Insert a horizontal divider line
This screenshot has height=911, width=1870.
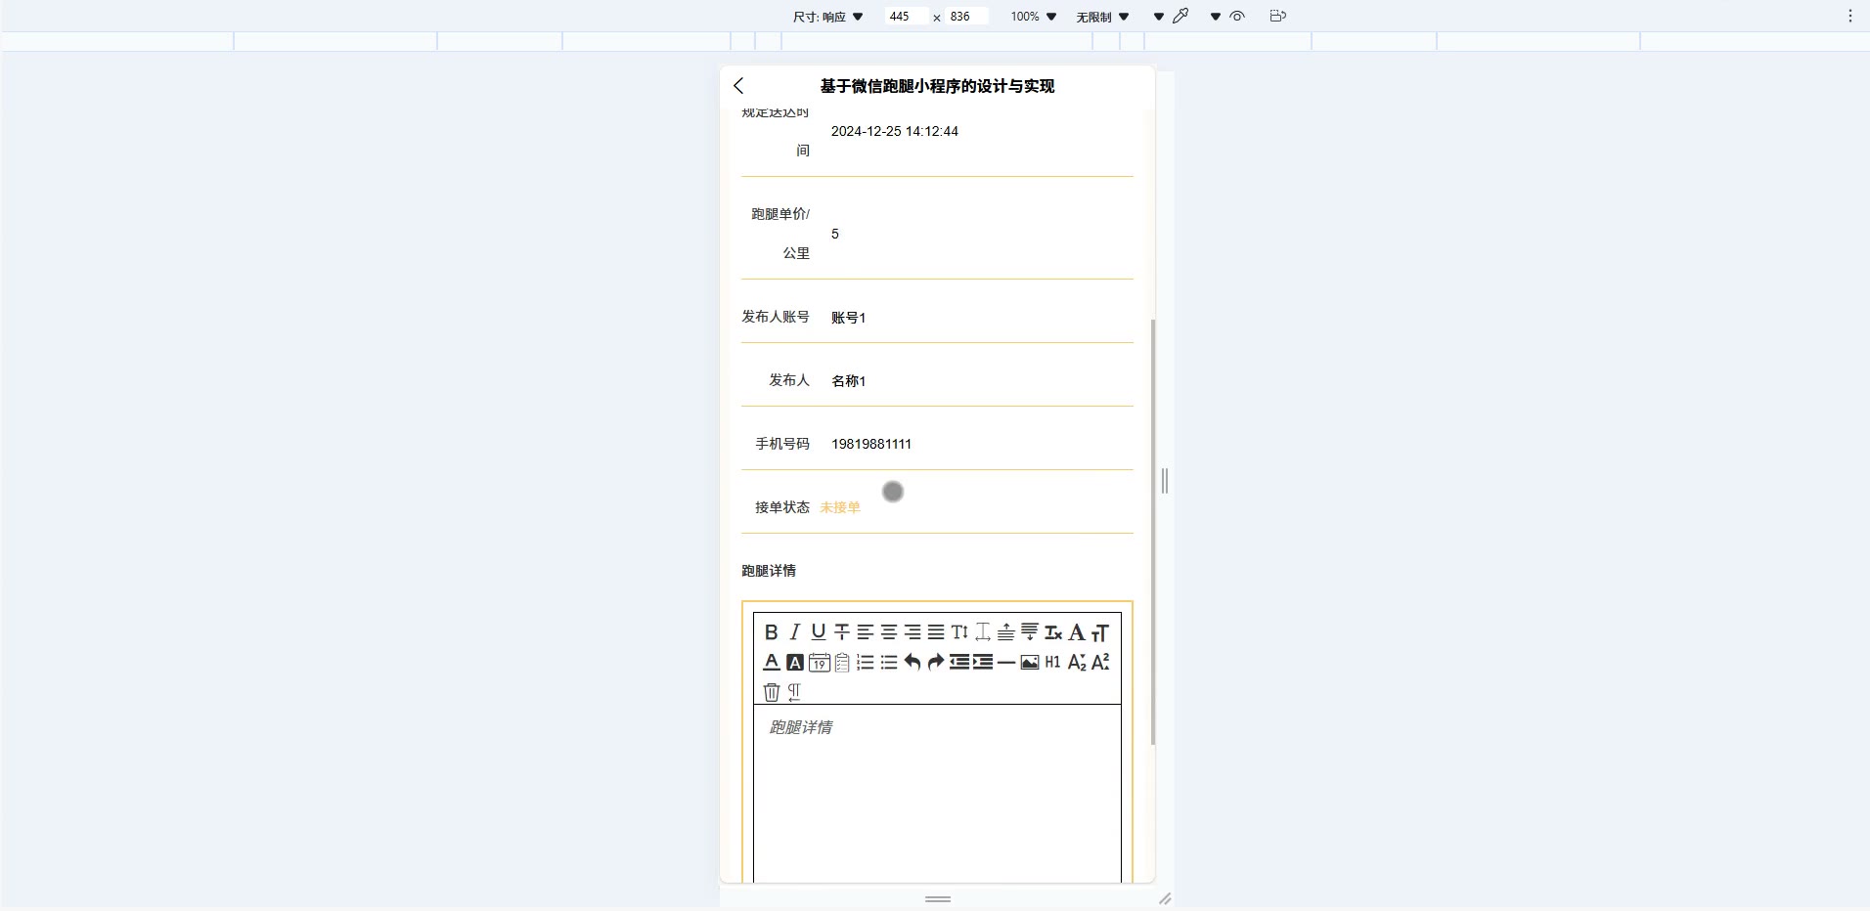1006,663
